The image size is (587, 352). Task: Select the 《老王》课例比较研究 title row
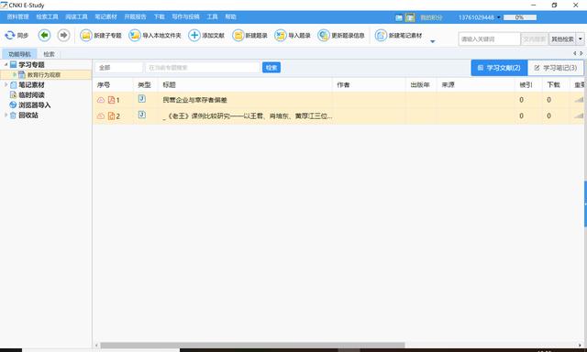click(247, 116)
